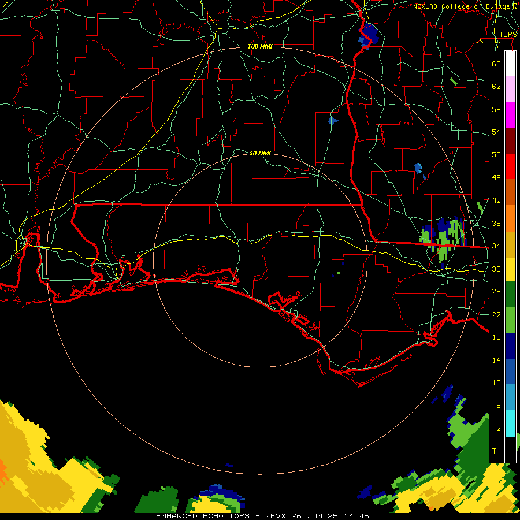Viewport: 520px width, 520px height.
Task: Click the medium blue legend swatch
Action: pyautogui.click(x=510, y=372)
